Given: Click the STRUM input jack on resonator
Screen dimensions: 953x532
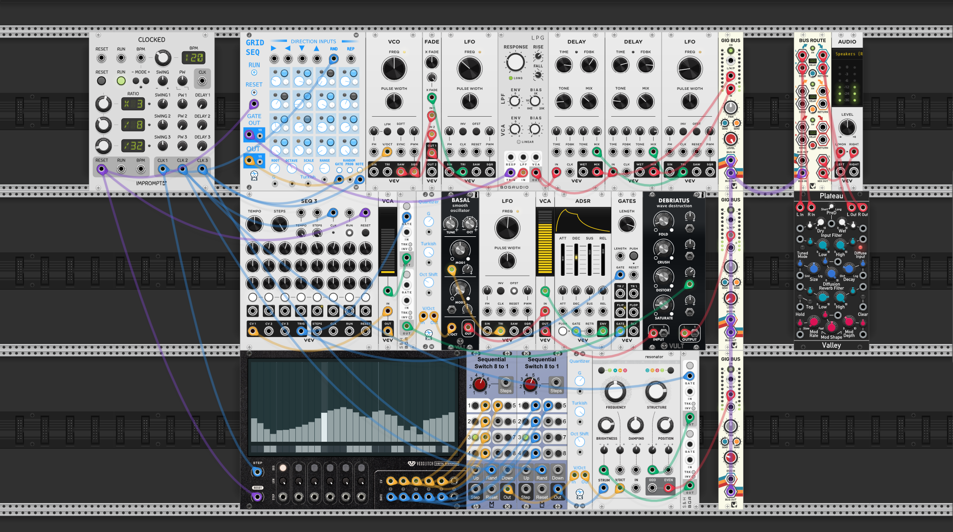Looking at the screenshot, I should click(603, 489).
